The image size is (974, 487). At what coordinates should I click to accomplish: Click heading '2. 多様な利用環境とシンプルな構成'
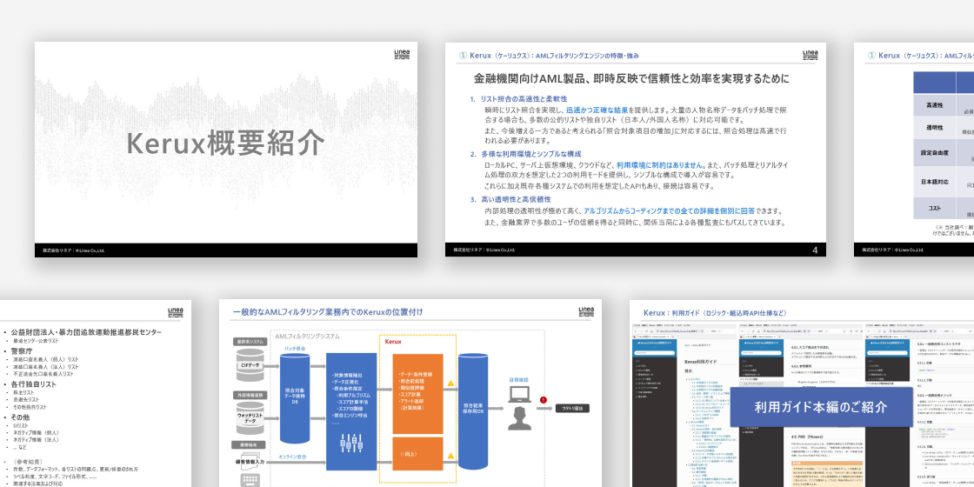point(525,153)
